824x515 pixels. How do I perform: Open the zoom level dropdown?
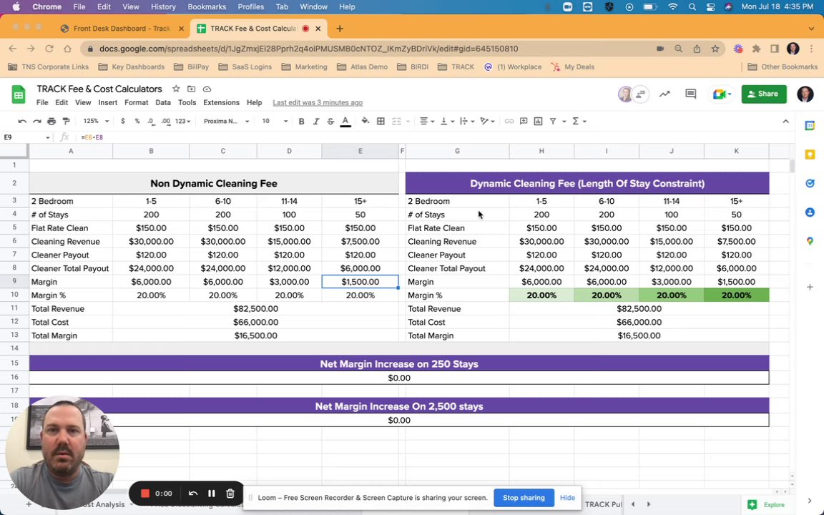pos(96,122)
